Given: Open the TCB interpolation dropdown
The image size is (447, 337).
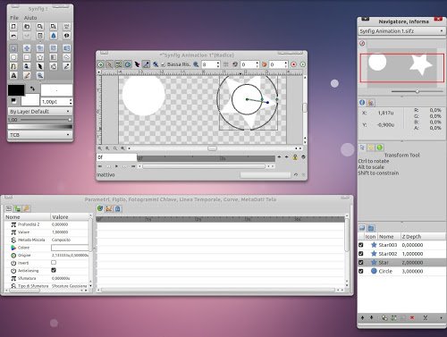Looking at the screenshot, I should coord(39,135).
